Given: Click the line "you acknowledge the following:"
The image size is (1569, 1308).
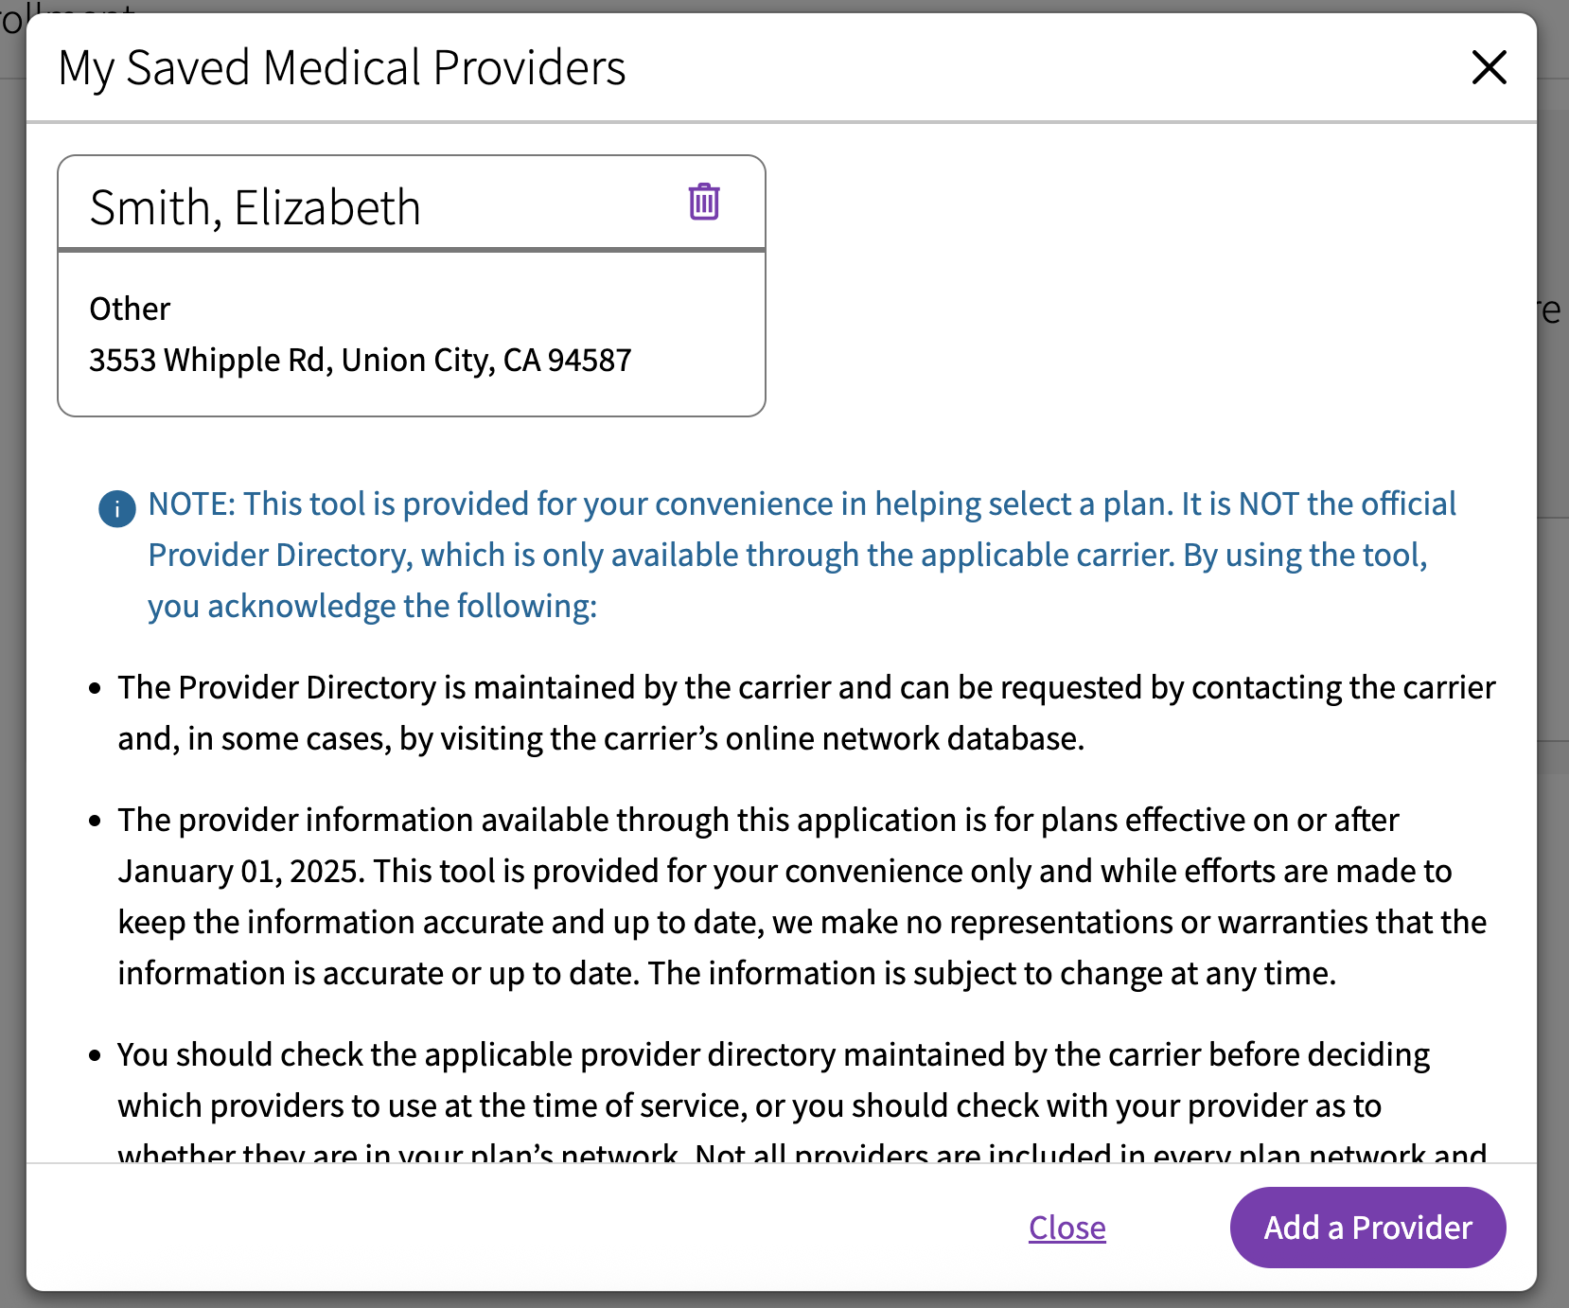Looking at the screenshot, I should 372,607.
